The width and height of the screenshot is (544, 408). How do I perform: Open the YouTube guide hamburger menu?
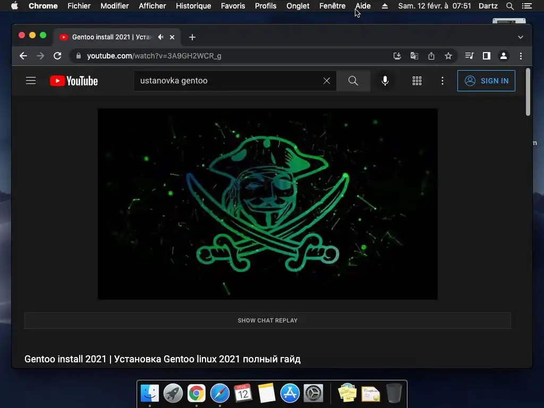pyautogui.click(x=31, y=81)
